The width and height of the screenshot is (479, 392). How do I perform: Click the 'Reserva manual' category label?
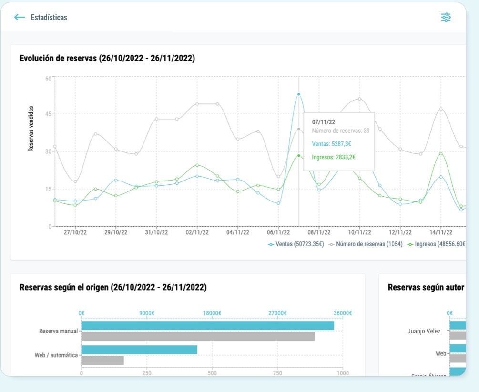click(58, 331)
